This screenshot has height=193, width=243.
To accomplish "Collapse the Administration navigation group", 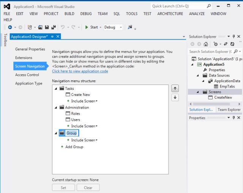I will 56,107.
